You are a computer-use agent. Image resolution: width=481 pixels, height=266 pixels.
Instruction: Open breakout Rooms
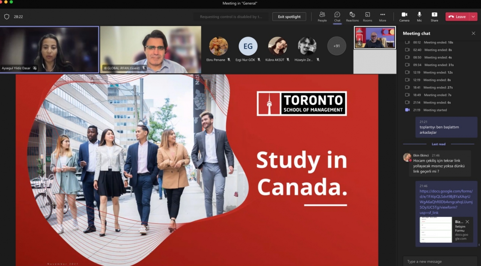pyautogui.click(x=367, y=17)
